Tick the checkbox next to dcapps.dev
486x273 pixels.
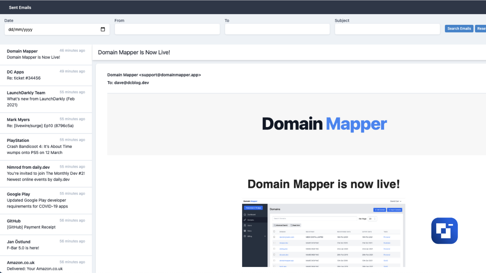(274, 243)
